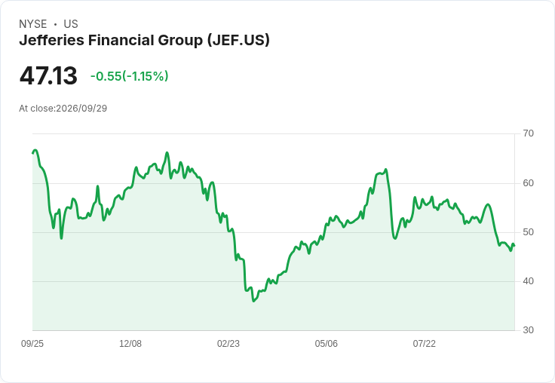Viewport: 555px width, 383px height.
Task: Click the chart line's starting point at 09/25
Action: tap(33, 153)
